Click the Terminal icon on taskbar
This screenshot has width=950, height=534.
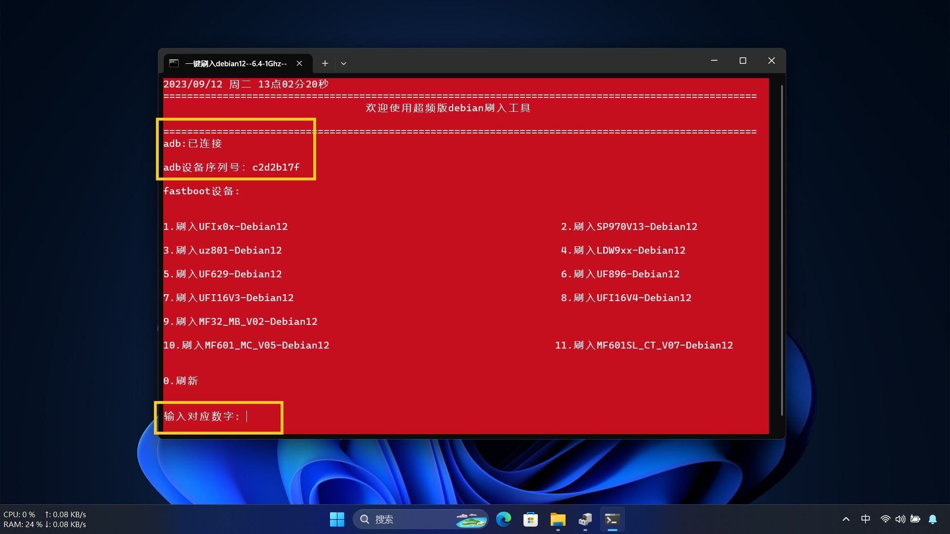tap(612, 519)
